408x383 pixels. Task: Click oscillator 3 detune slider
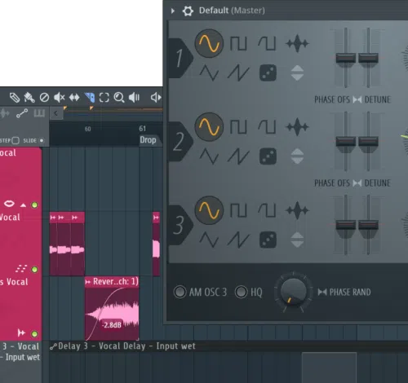[x=368, y=225]
